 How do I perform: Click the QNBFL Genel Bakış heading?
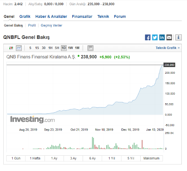(27, 37)
